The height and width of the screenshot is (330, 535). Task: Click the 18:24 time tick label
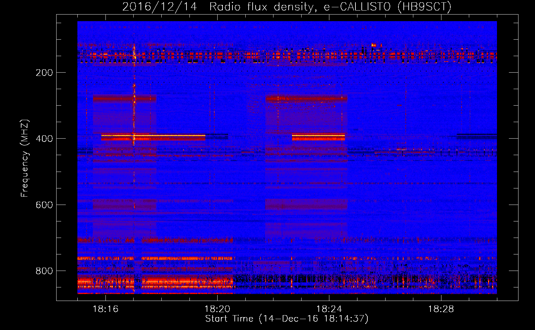click(x=329, y=309)
